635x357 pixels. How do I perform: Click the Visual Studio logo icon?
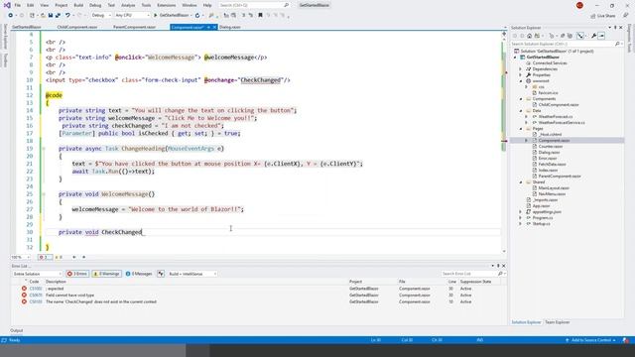7,5
